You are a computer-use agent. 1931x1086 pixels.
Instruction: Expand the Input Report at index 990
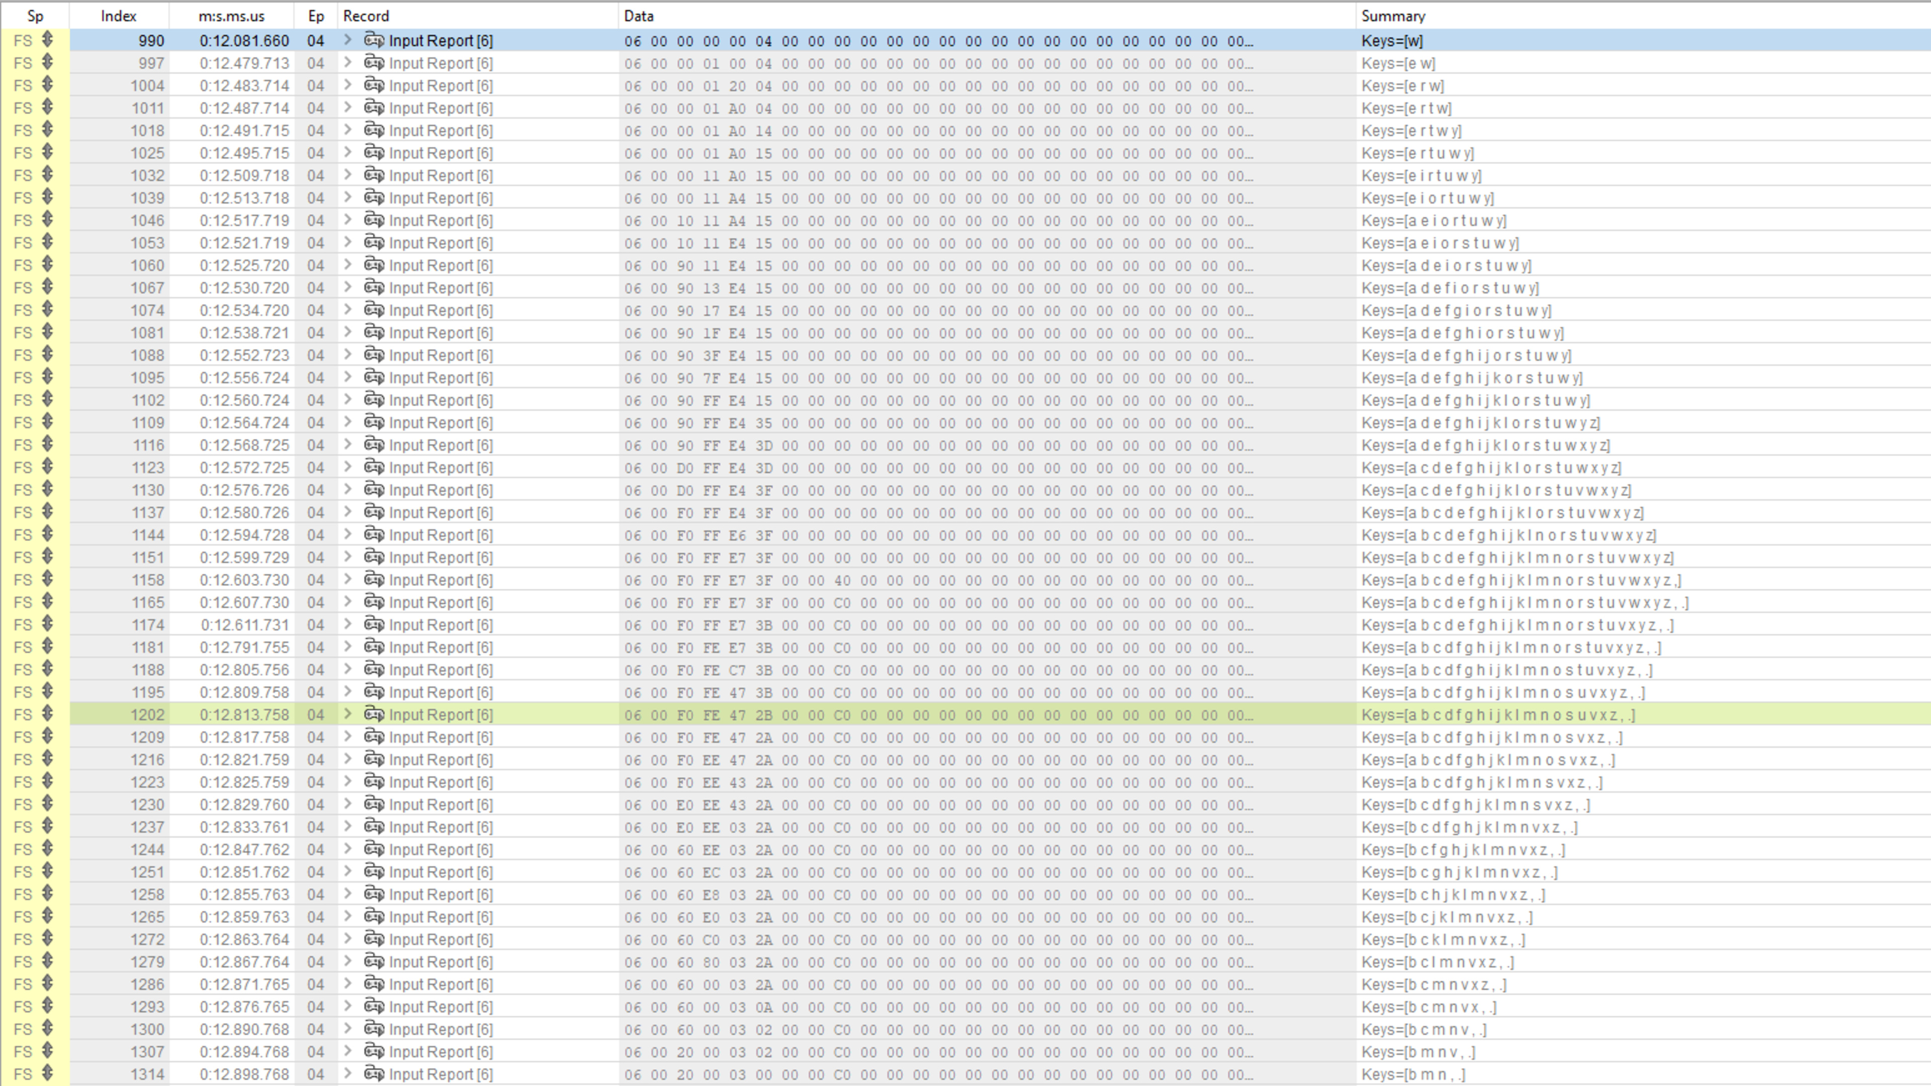[348, 40]
